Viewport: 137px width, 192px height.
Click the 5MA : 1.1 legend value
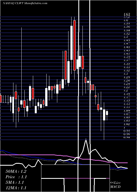15,182
